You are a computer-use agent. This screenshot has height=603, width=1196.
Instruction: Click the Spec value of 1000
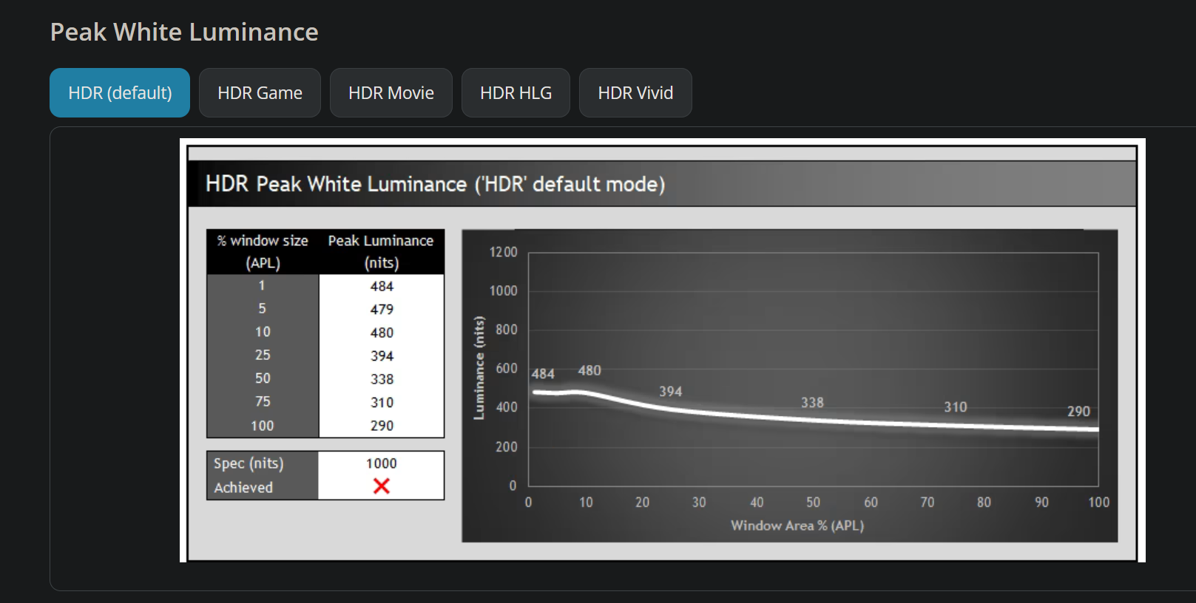tap(381, 463)
